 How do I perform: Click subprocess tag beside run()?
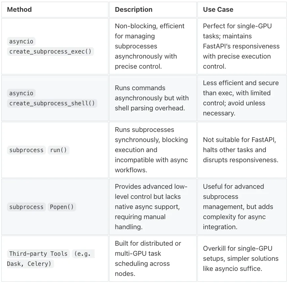click(x=26, y=150)
